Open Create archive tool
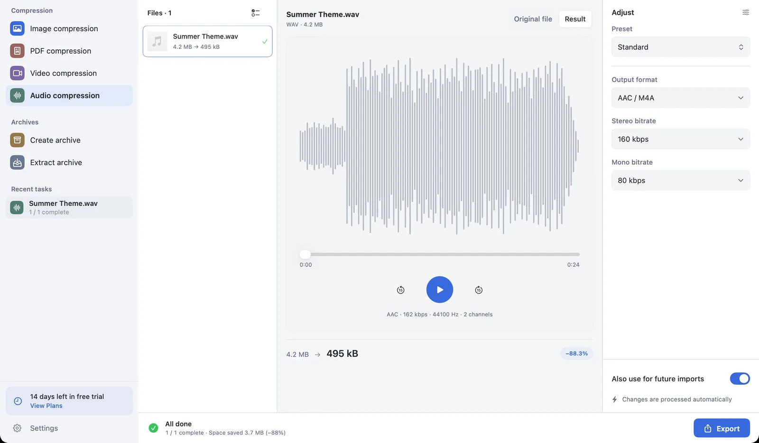The width and height of the screenshot is (759, 443). point(69,140)
